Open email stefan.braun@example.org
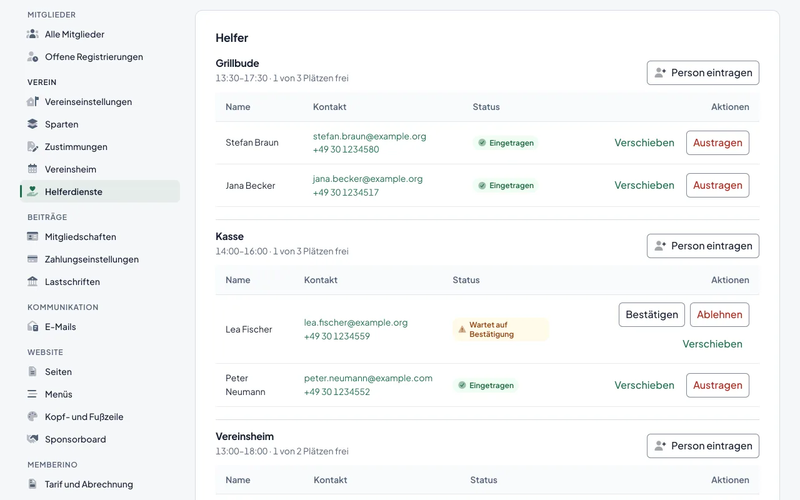The width and height of the screenshot is (800, 500). click(x=369, y=136)
